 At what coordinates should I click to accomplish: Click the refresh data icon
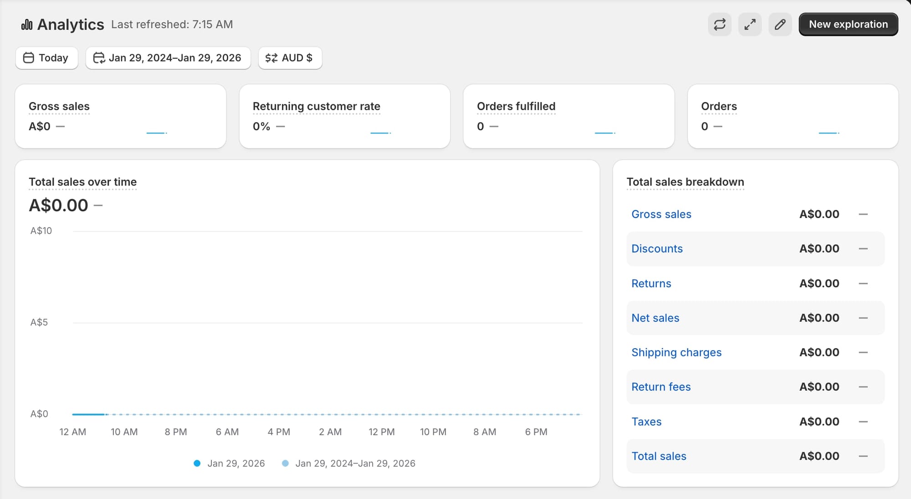coord(720,24)
